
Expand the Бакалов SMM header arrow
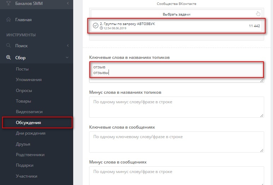[68, 3]
